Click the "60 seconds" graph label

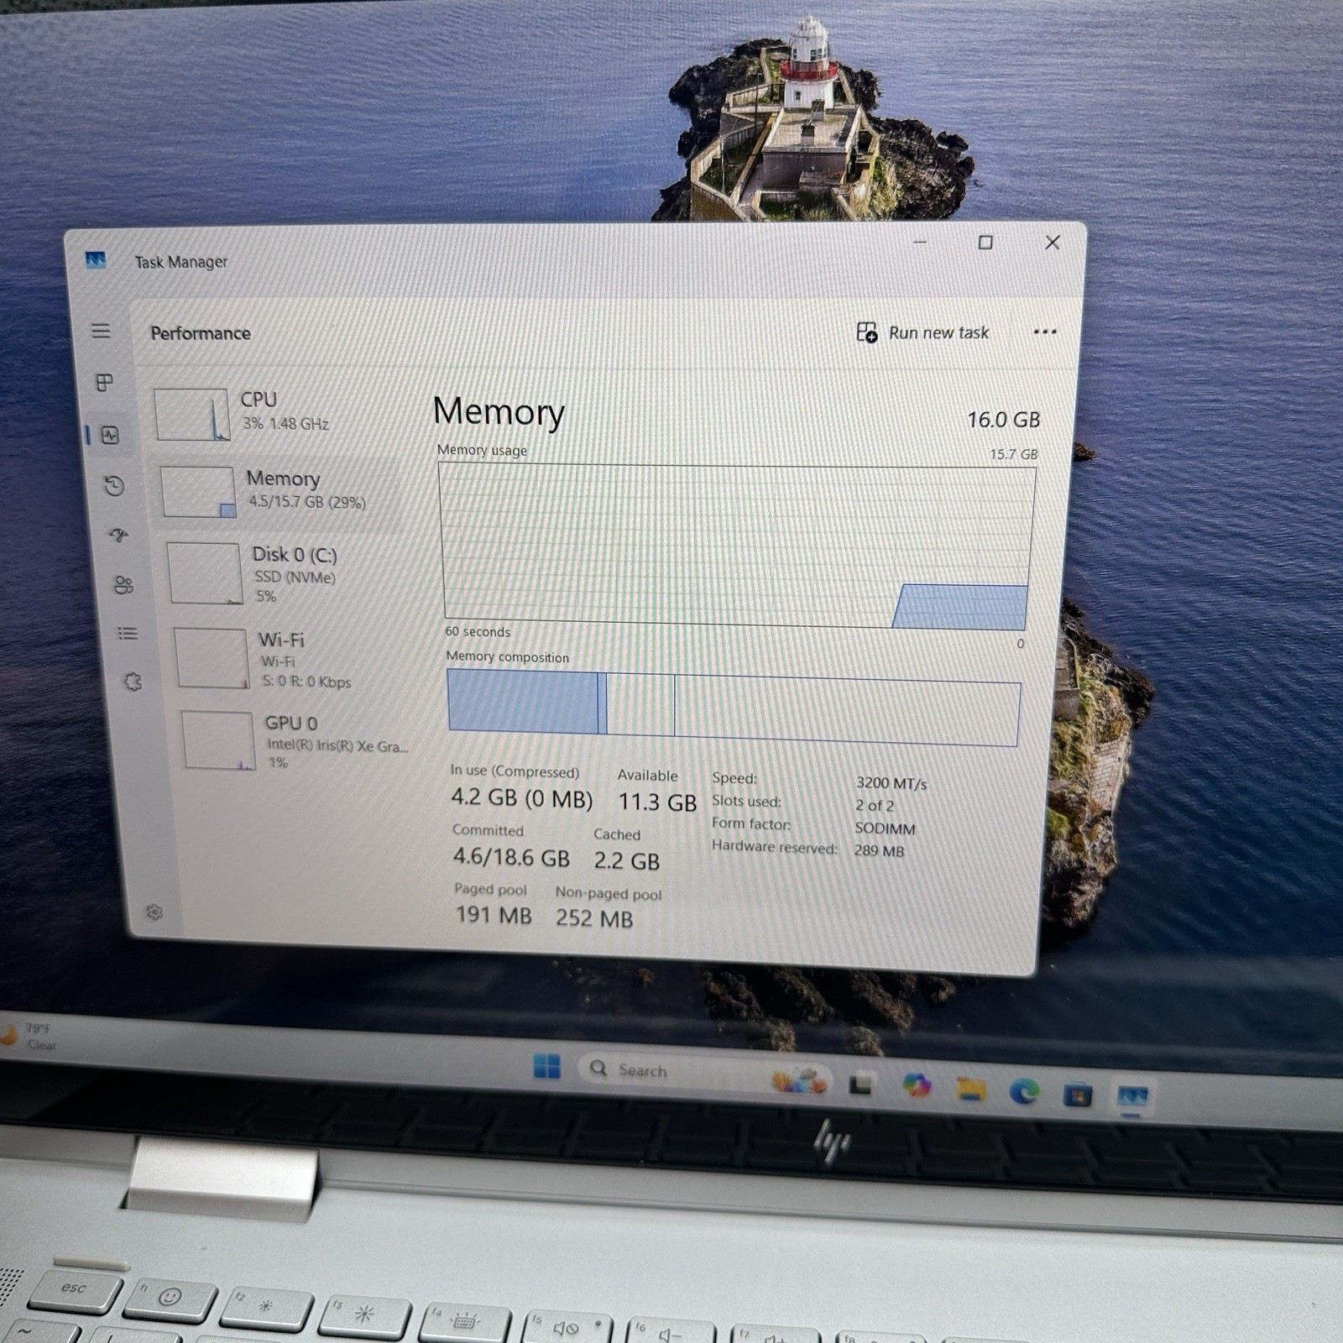coord(478,631)
